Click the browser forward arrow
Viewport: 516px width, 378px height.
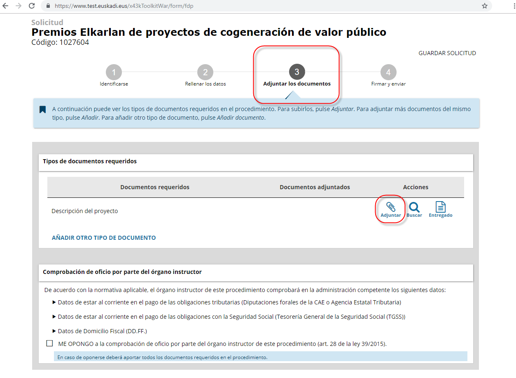point(19,6)
